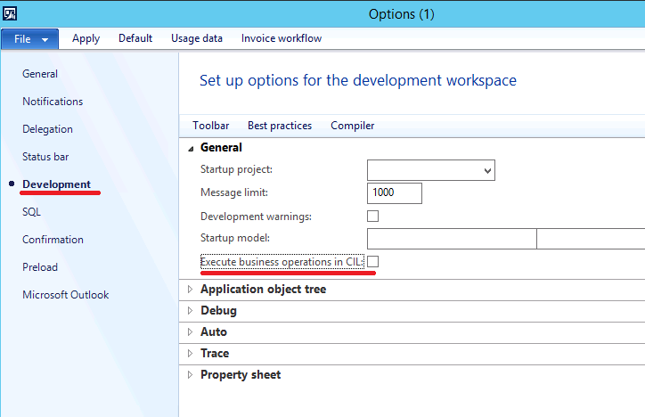Expand the Property sheet section
Image resolution: width=645 pixels, height=417 pixels.
point(190,374)
